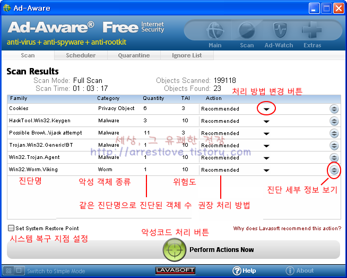Show details for HackTool.Win32.Keygen row
Viewport: 347px width, 278px height.
pyautogui.click(x=334, y=121)
